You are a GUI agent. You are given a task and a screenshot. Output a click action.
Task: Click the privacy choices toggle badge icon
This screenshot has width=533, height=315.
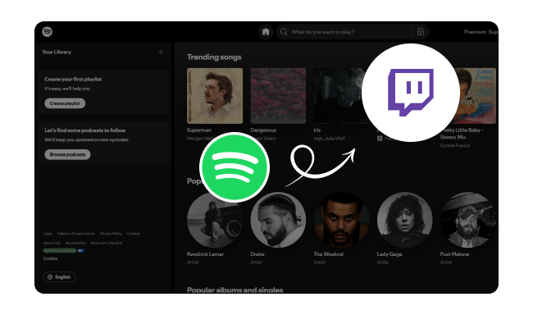point(81,250)
